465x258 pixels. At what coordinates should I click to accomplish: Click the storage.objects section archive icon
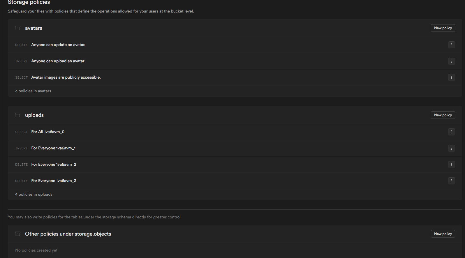(x=18, y=234)
